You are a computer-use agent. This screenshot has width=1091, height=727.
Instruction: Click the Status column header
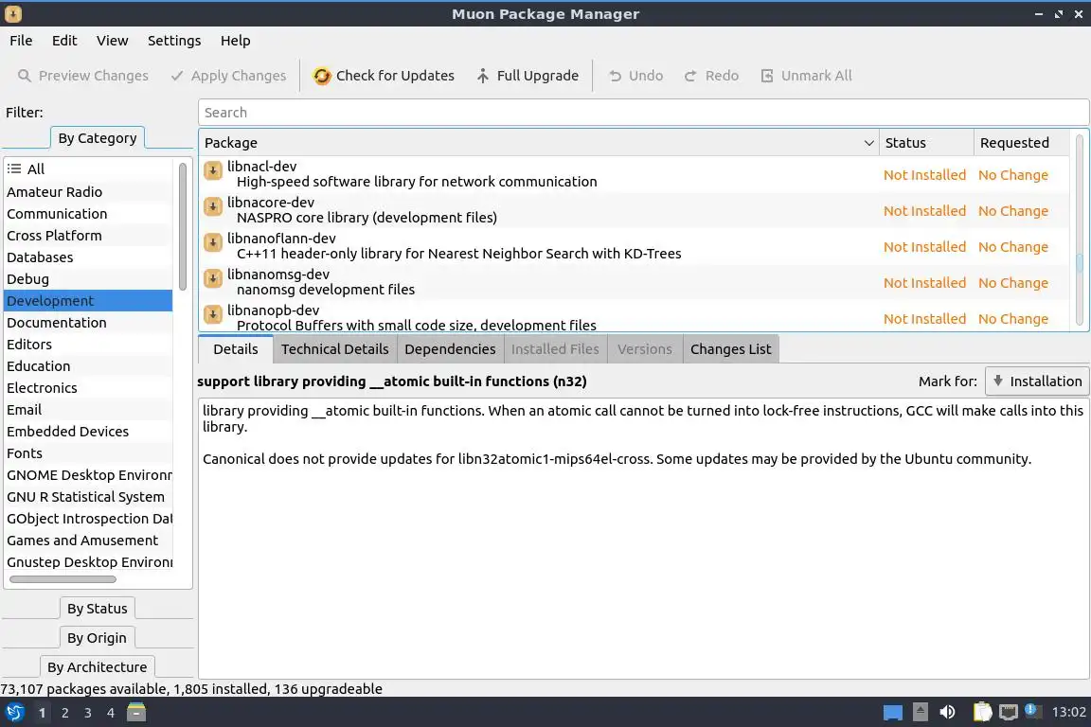926,143
